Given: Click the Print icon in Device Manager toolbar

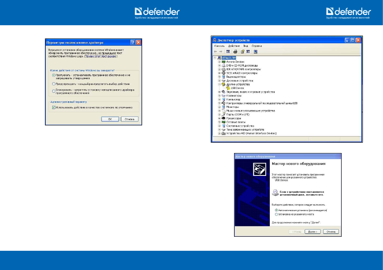Looking at the screenshot, I should tap(235, 52).
